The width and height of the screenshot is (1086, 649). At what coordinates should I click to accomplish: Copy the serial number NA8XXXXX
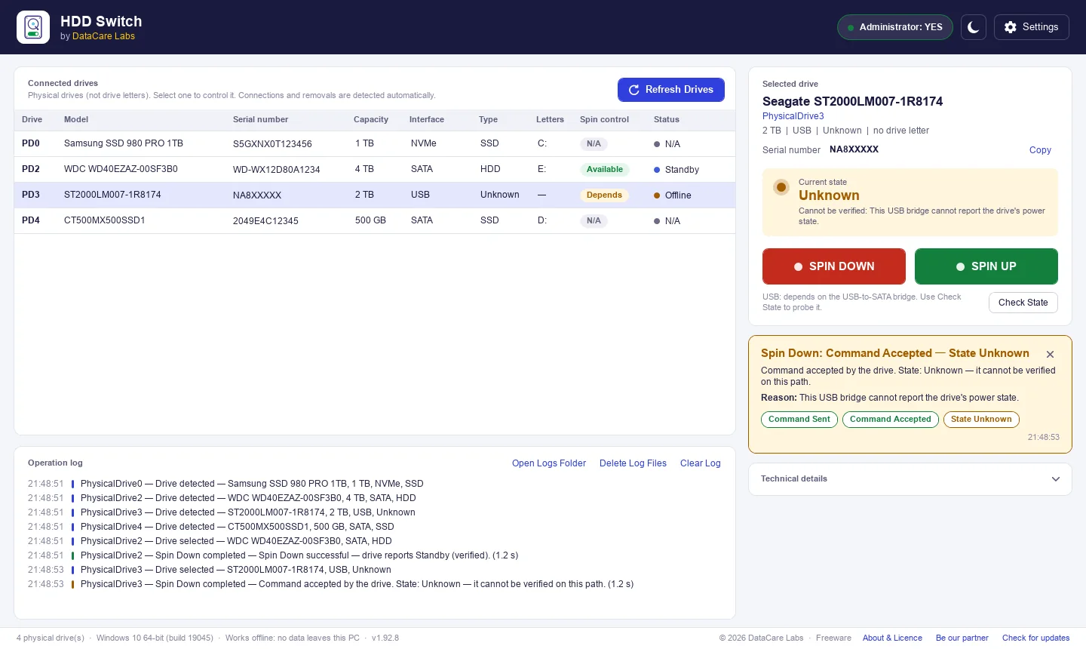click(1040, 150)
